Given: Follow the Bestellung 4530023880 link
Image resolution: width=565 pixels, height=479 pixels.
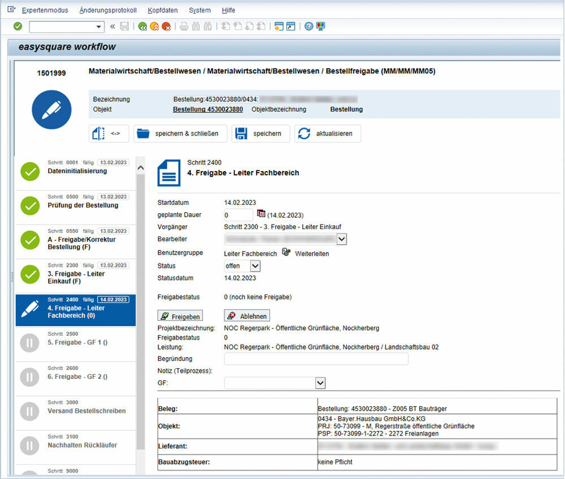Looking at the screenshot, I should click(x=207, y=109).
